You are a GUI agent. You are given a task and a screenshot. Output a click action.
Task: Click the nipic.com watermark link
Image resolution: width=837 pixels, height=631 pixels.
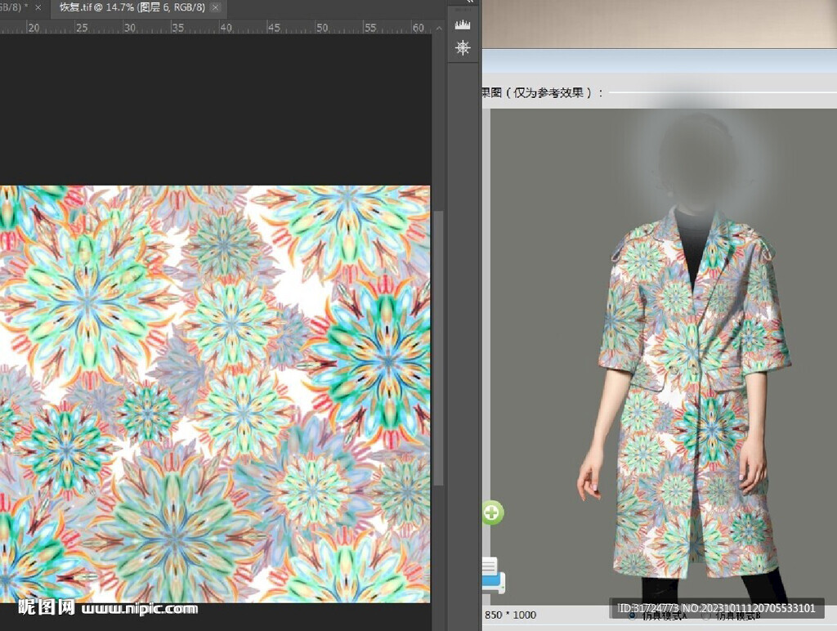pos(139,608)
